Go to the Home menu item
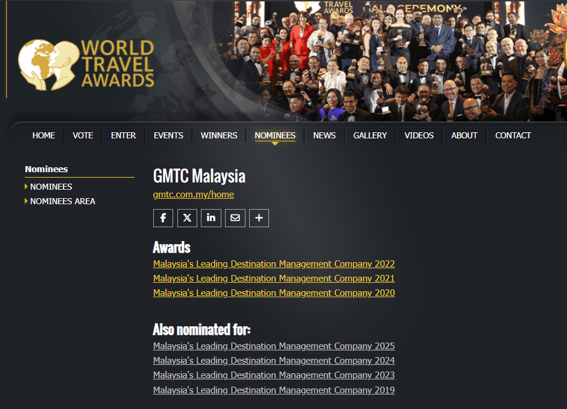This screenshot has width=567, height=409. [x=44, y=135]
